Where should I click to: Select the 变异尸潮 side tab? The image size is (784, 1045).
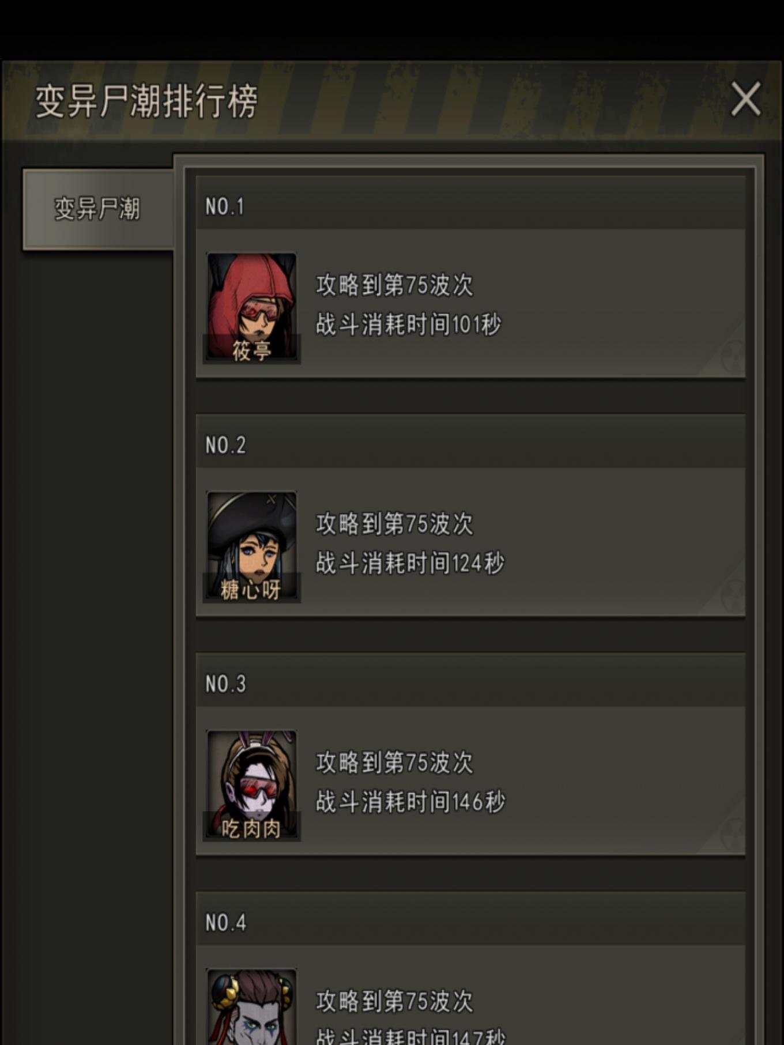coord(97,209)
